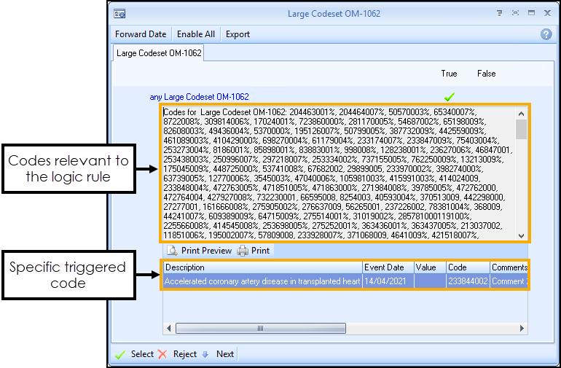Click the full-screen icon in the title bar
This screenshot has width=561, height=368.
[515, 13]
